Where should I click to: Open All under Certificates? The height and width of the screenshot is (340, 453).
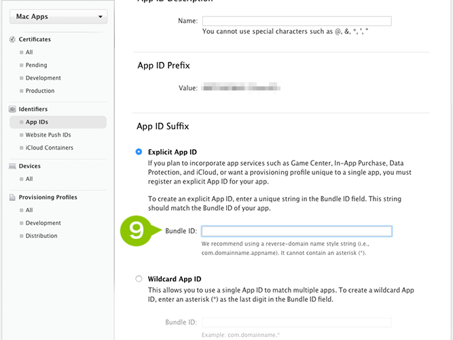coord(29,52)
